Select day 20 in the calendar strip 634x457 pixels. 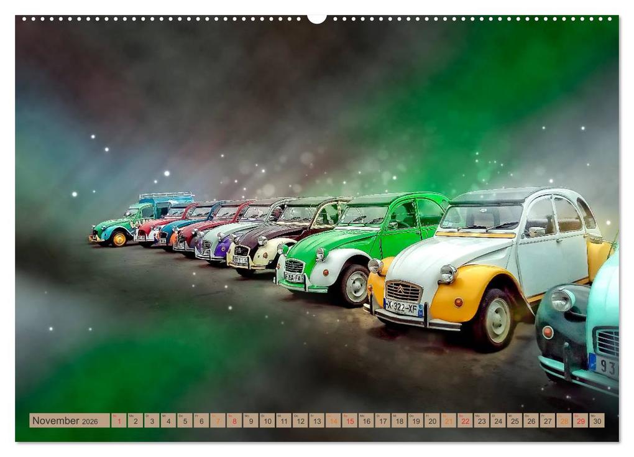pyautogui.click(x=433, y=420)
